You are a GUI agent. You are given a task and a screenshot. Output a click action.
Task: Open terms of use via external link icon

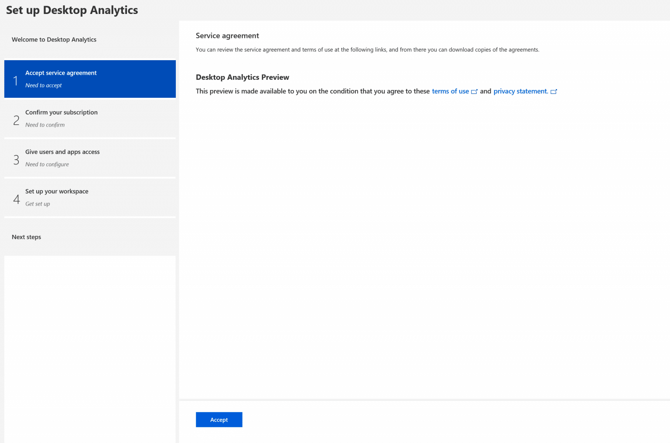pos(475,91)
